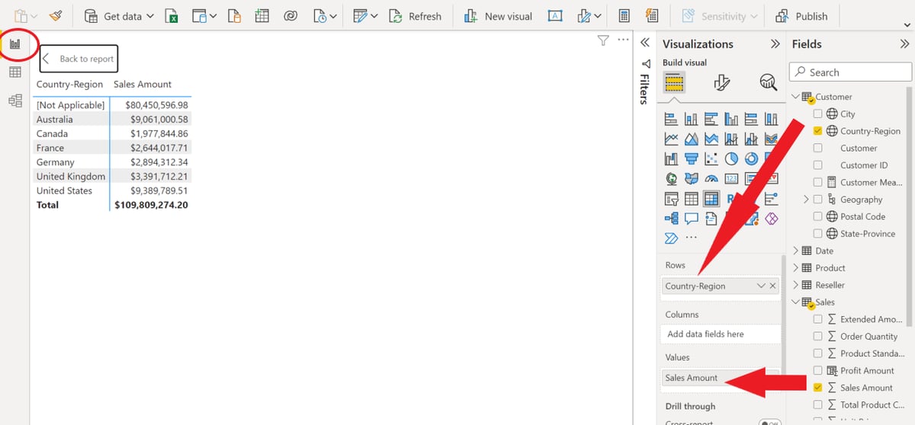Viewport: 915px width, 425px height.
Task: Select the funnel chart visualization
Action: [x=692, y=159]
